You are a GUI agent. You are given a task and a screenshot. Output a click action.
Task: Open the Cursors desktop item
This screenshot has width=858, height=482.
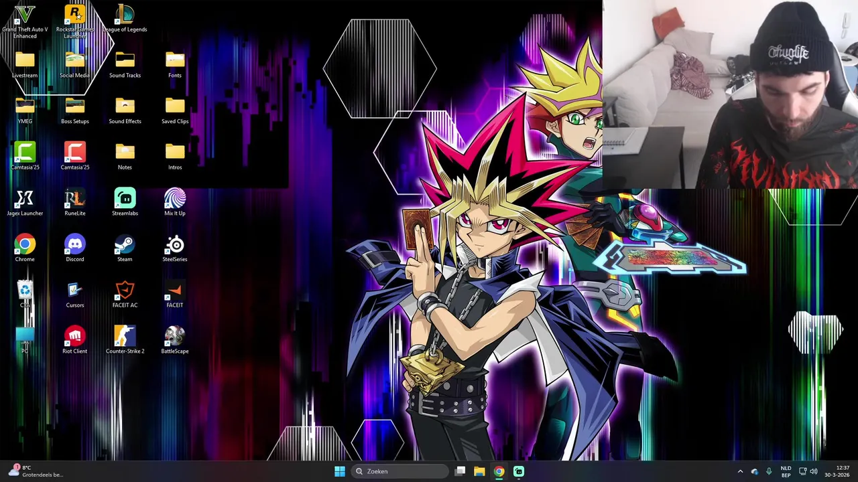click(x=74, y=295)
